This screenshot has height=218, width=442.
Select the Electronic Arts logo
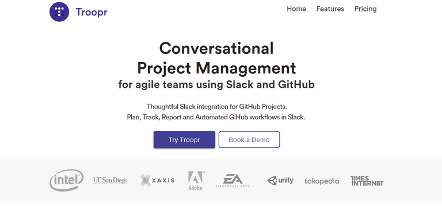pos(233,181)
